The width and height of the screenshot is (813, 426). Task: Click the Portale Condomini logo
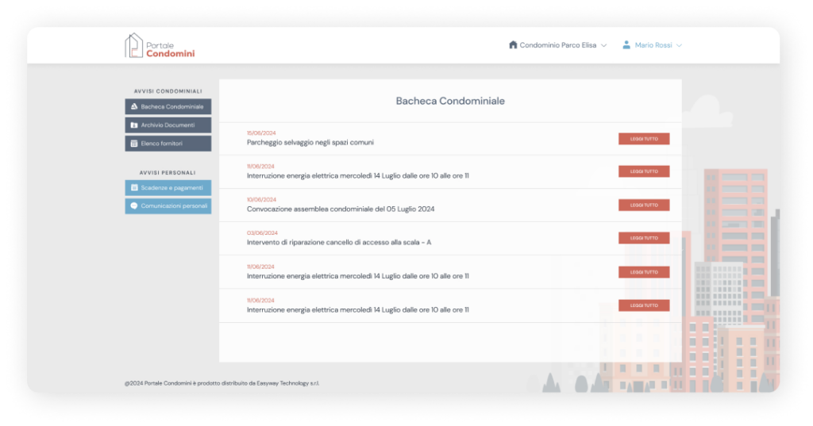pyautogui.click(x=160, y=45)
